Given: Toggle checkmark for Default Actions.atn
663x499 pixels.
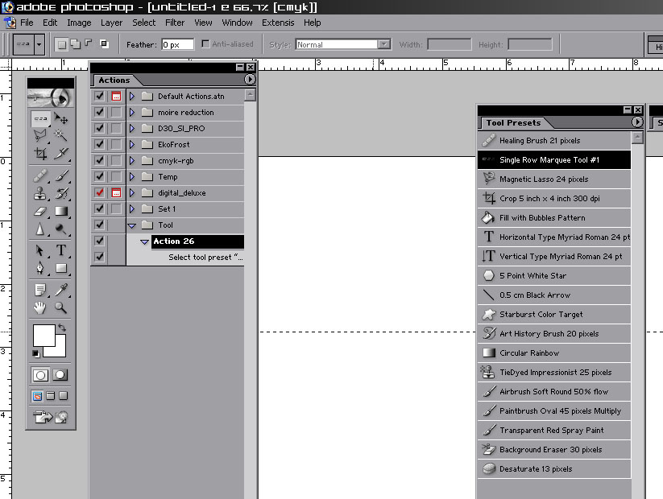Looking at the screenshot, I should point(99,97).
